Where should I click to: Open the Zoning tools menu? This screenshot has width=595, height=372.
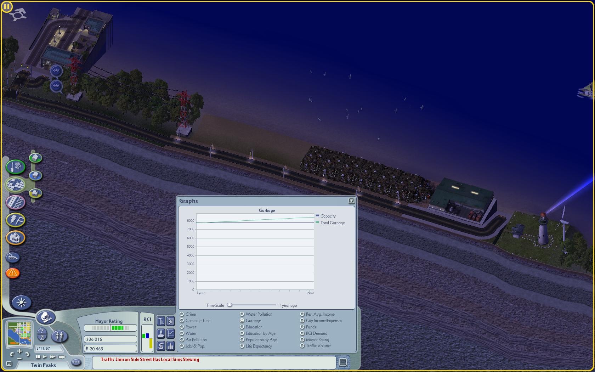tap(16, 184)
